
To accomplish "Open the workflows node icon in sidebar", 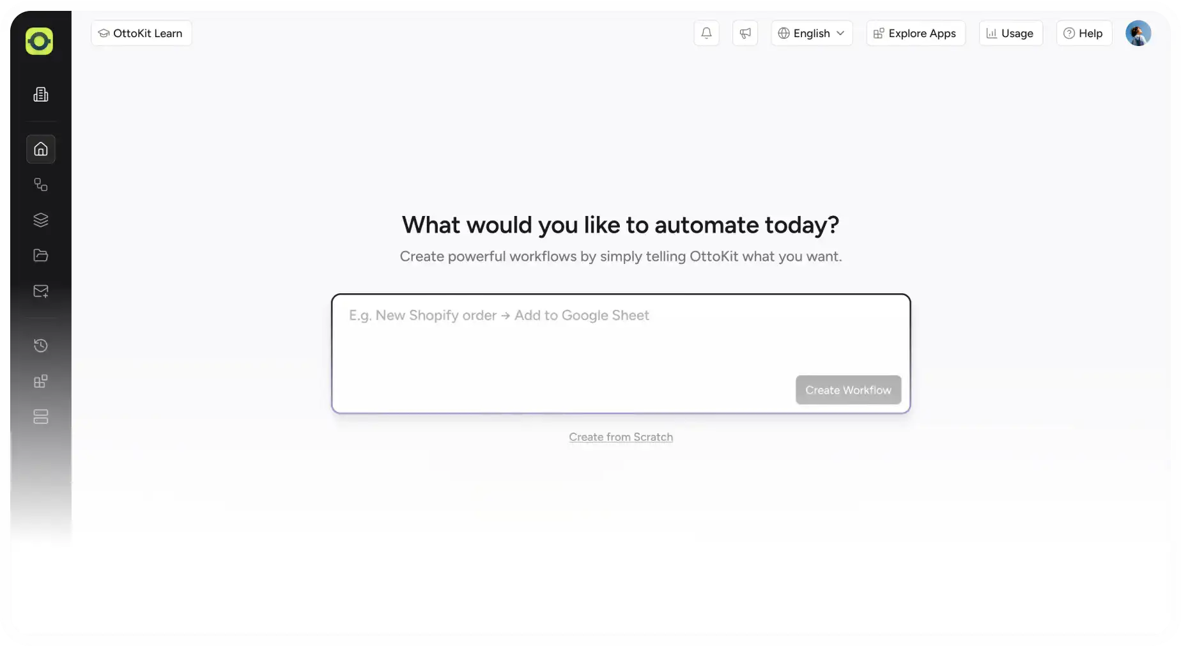I will [x=40, y=185].
